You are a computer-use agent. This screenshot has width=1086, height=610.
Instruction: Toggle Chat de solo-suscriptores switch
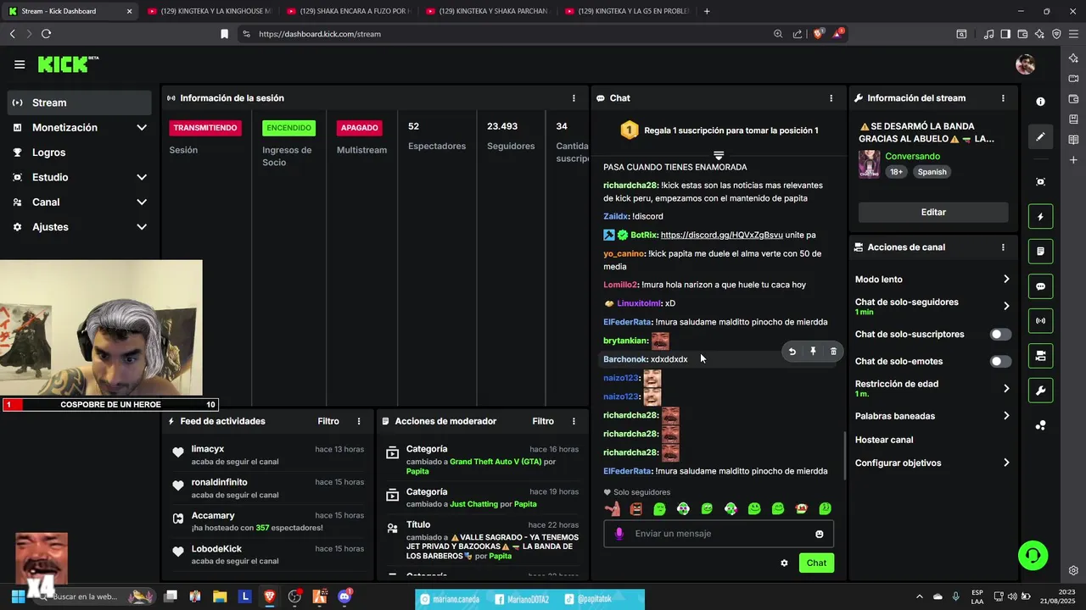pyautogui.click(x=1001, y=335)
